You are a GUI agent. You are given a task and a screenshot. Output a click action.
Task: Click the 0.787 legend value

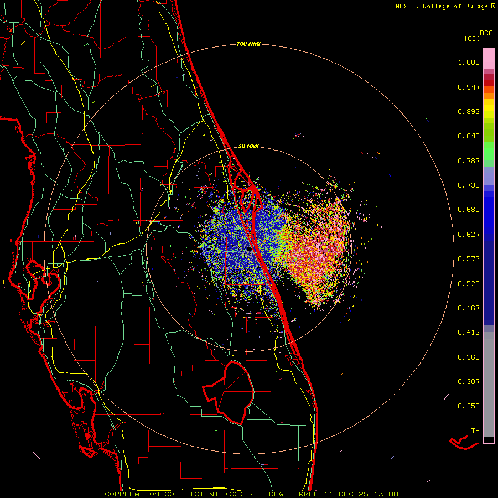(469, 160)
